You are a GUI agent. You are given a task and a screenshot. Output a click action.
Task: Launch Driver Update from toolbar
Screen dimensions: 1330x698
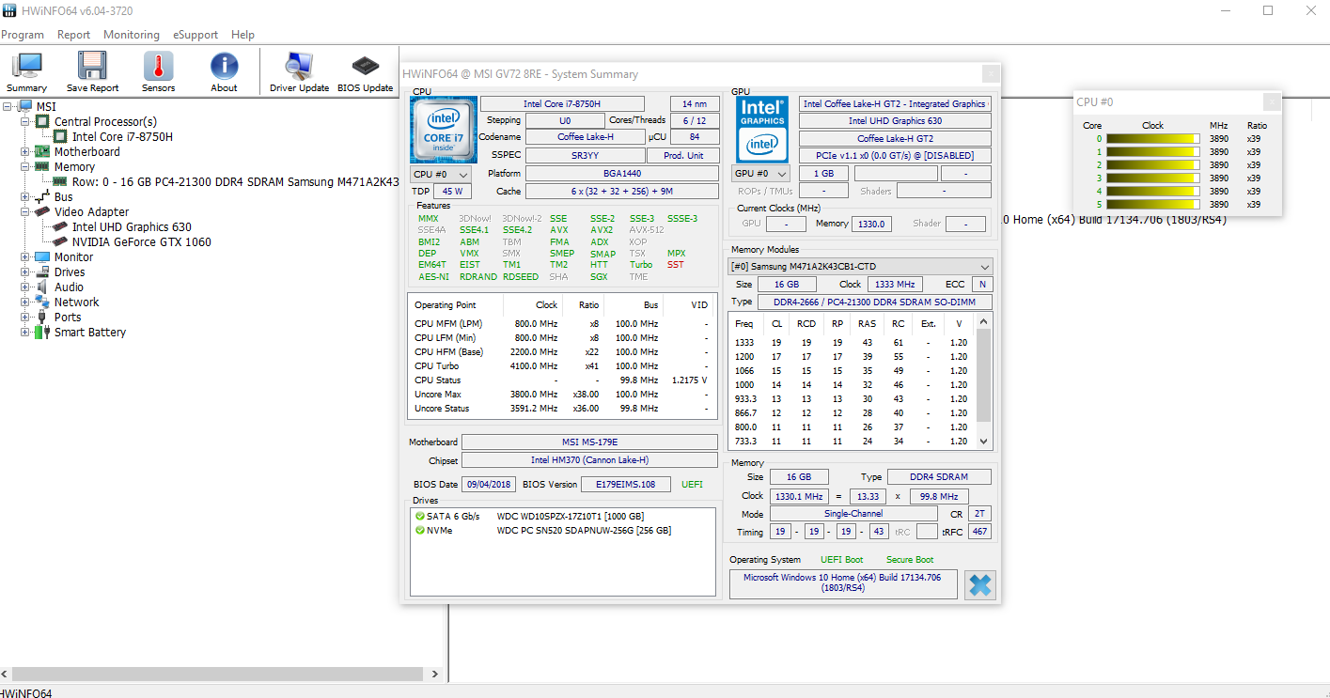coord(299,72)
